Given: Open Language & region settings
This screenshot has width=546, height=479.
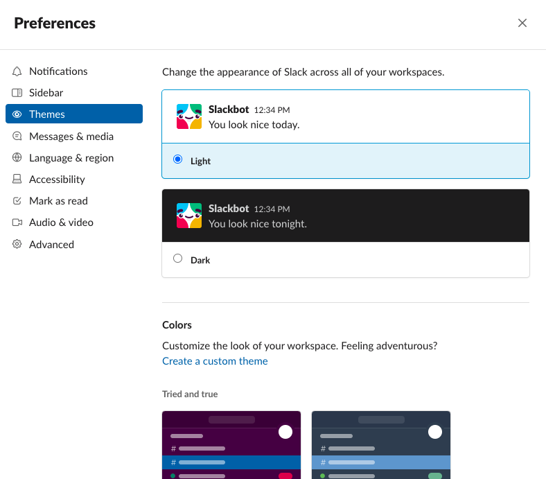Looking at the screenshot, I should [74, 158].
